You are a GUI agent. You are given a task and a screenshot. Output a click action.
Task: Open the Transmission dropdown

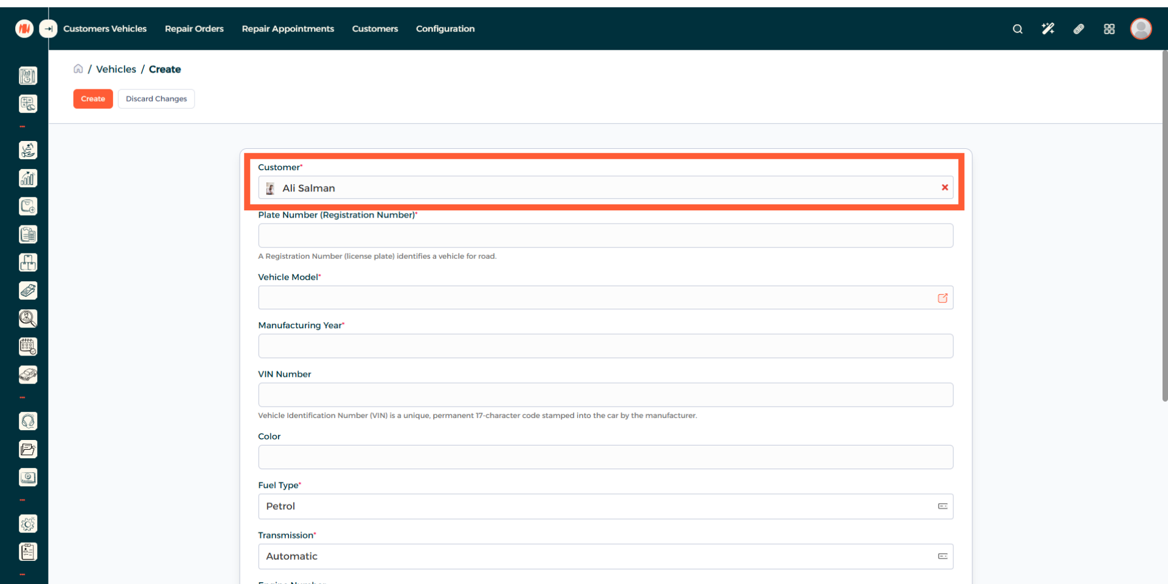click(605, 556)
